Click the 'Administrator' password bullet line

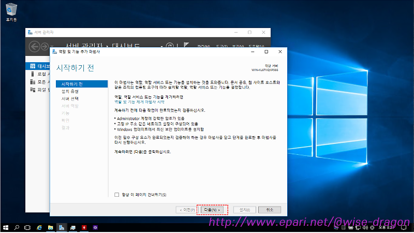[x=151, y=119]
